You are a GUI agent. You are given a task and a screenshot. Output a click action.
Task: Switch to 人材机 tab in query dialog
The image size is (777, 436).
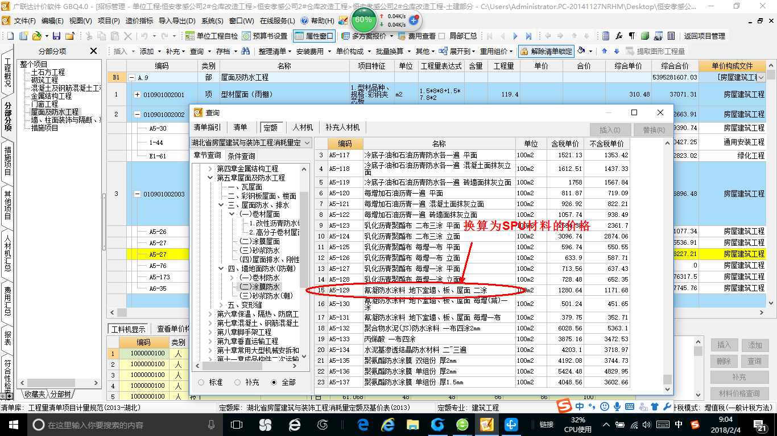point(303,128)
